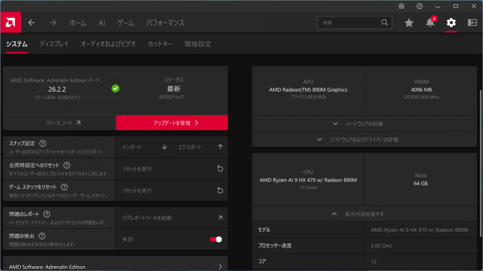The height and width of the screenshot is (271, 483).
Task: Click the AMD Radeon(TM) 890M Graphics text
Action: click(x=308, y=90)
